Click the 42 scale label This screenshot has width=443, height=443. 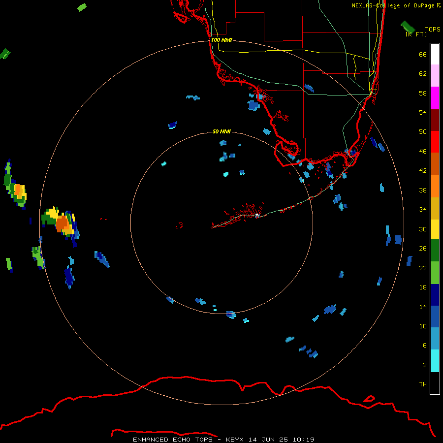423,171
